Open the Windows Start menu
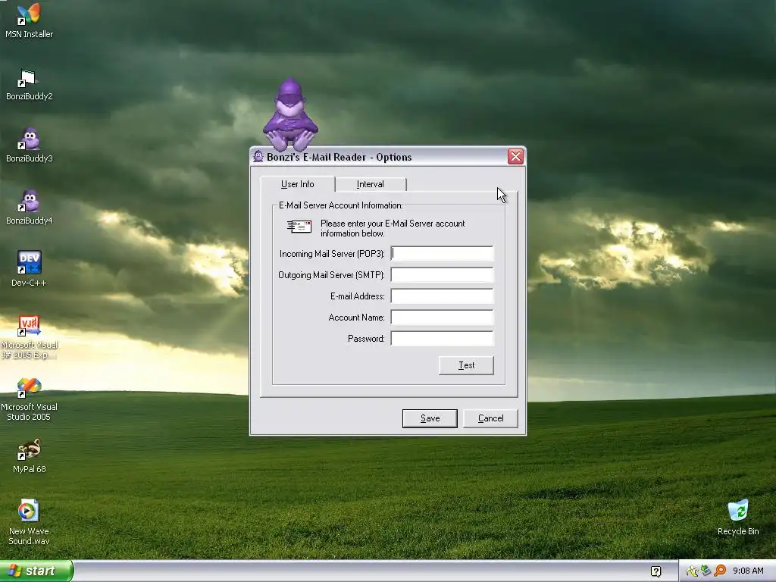 coord(36,571)
